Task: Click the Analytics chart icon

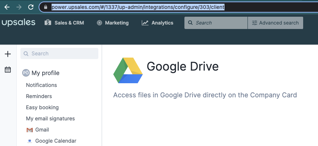Action: point(145,23)
